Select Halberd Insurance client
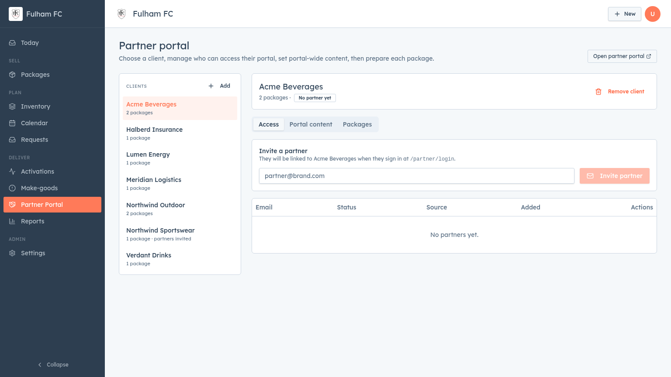This screenshot has height=377, width=671. click(180, 134)
